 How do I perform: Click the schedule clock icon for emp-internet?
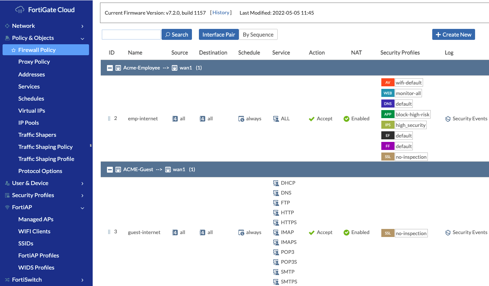(241, 119)
